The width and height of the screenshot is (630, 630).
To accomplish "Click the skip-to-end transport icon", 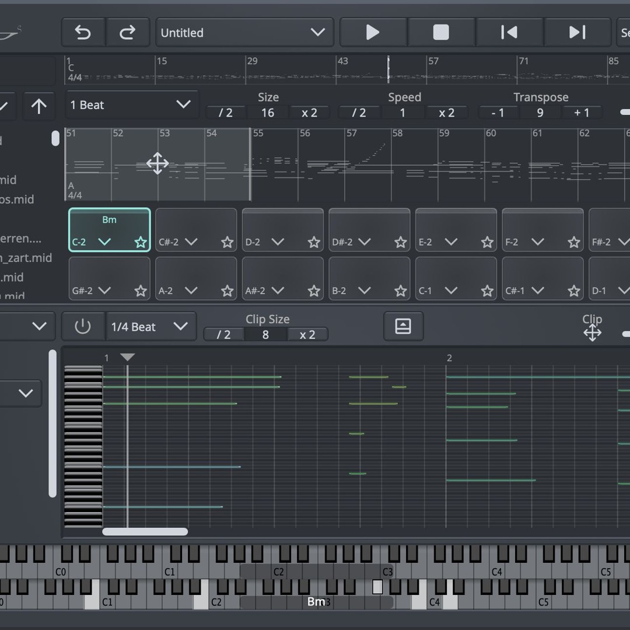I will (x=577, y=32).
